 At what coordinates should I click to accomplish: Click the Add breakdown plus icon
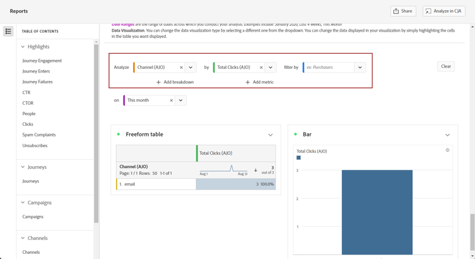(158, 82)
